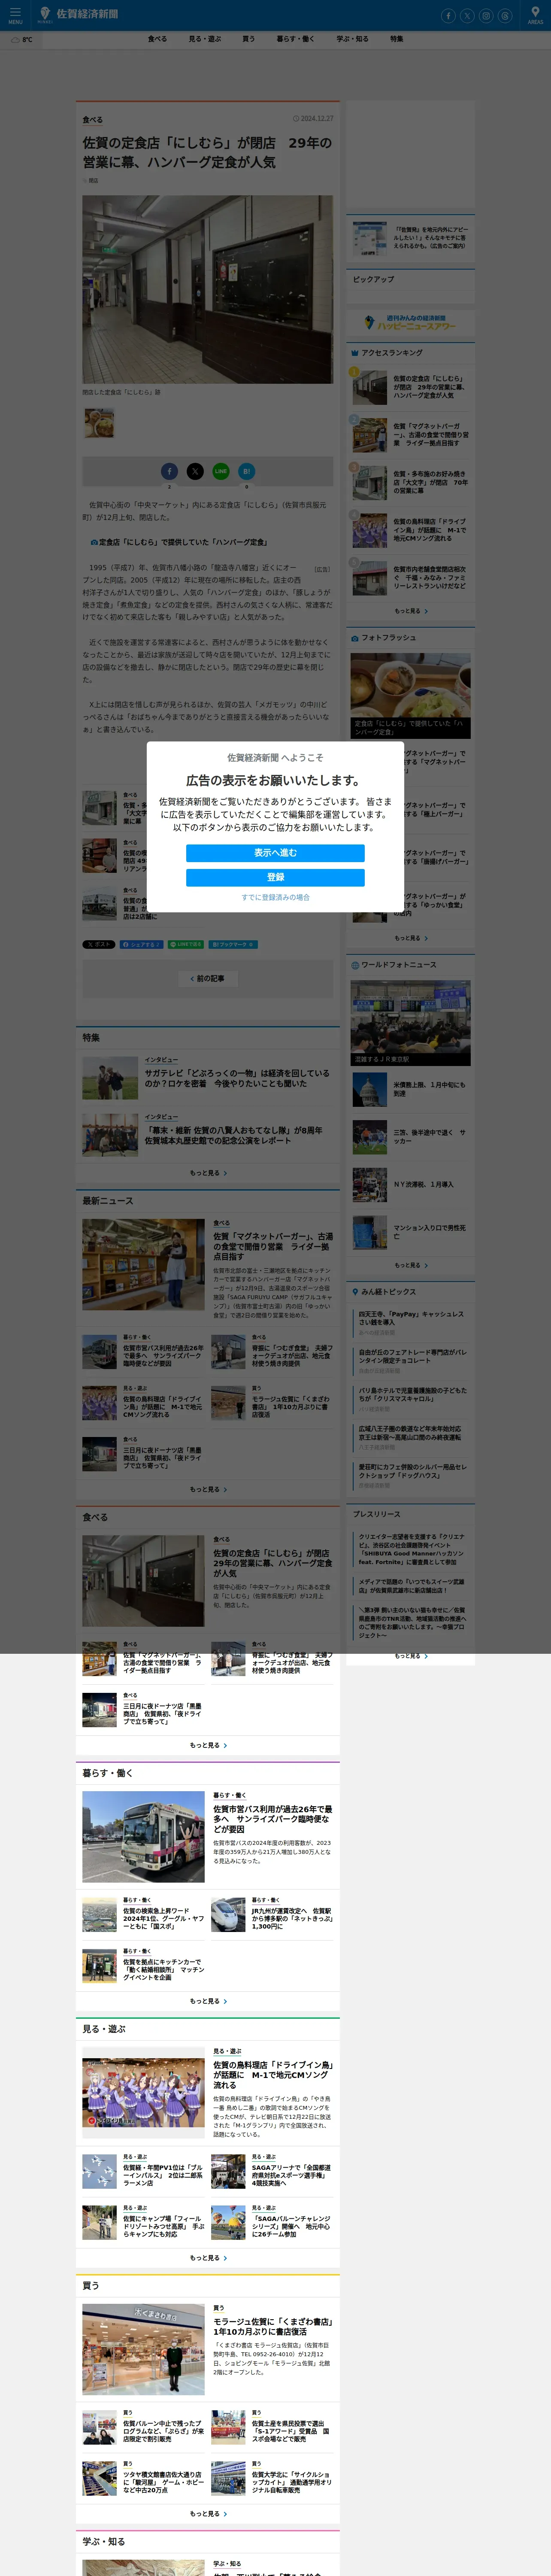Expand もっと見る under アクセスランキング

(x=410, y=611)
